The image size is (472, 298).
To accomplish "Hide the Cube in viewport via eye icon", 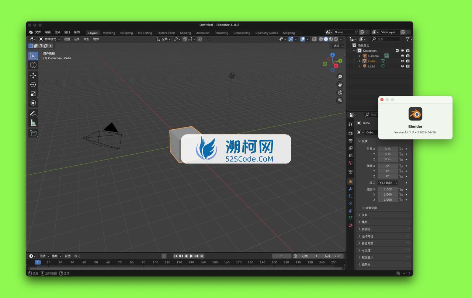I will (402, 61).
